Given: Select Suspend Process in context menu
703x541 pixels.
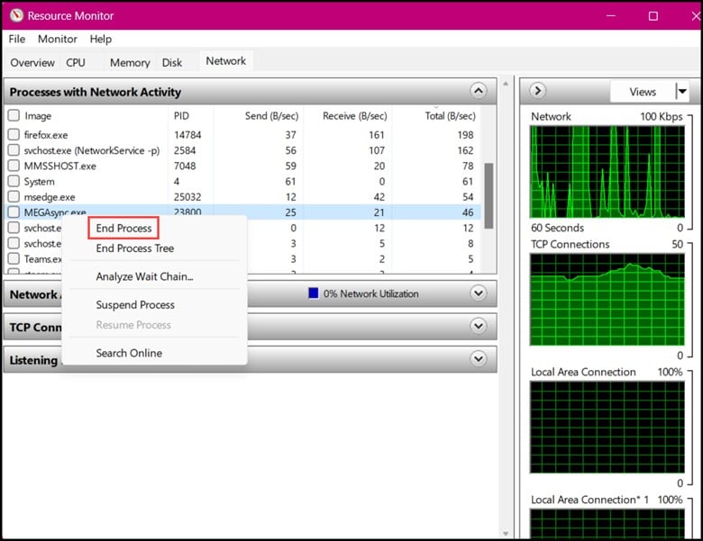Looking at the screenshot, I should 135,304.
